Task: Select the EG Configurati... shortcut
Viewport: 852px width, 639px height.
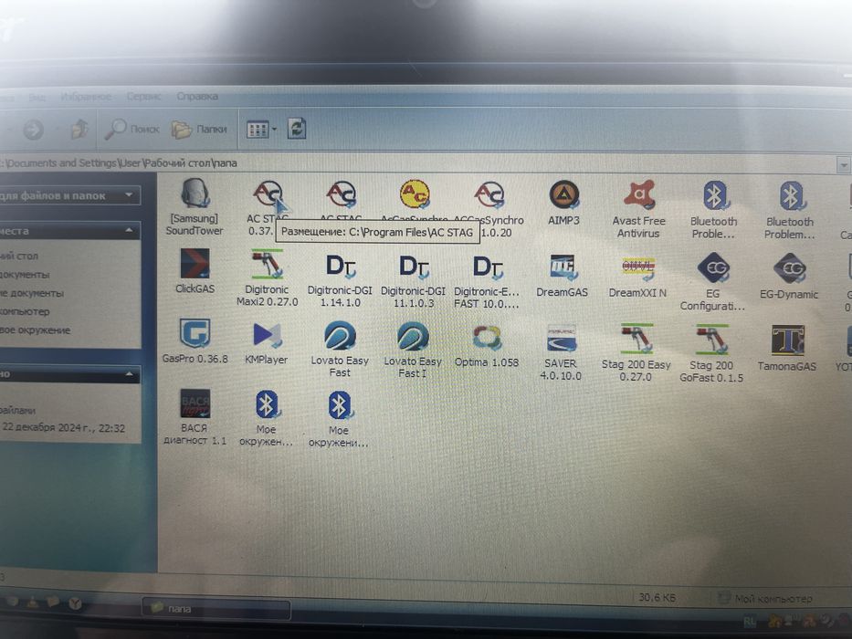Action: (x=712, y=281)
